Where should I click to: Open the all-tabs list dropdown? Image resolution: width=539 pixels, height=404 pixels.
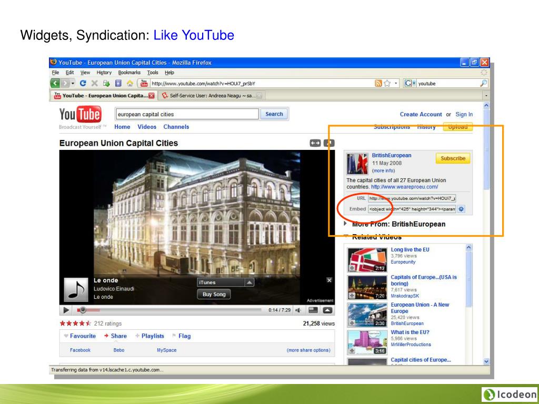coord(486,96)
